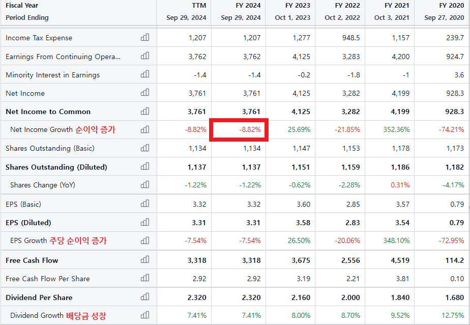Screen dimensions: 470x325
Task: Click the Shares Outstanding (Basic) label
Action: click(x=50, y=148)
